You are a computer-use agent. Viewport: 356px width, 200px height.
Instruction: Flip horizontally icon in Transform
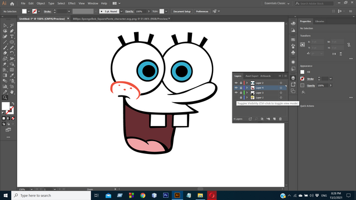coord(334,54)
